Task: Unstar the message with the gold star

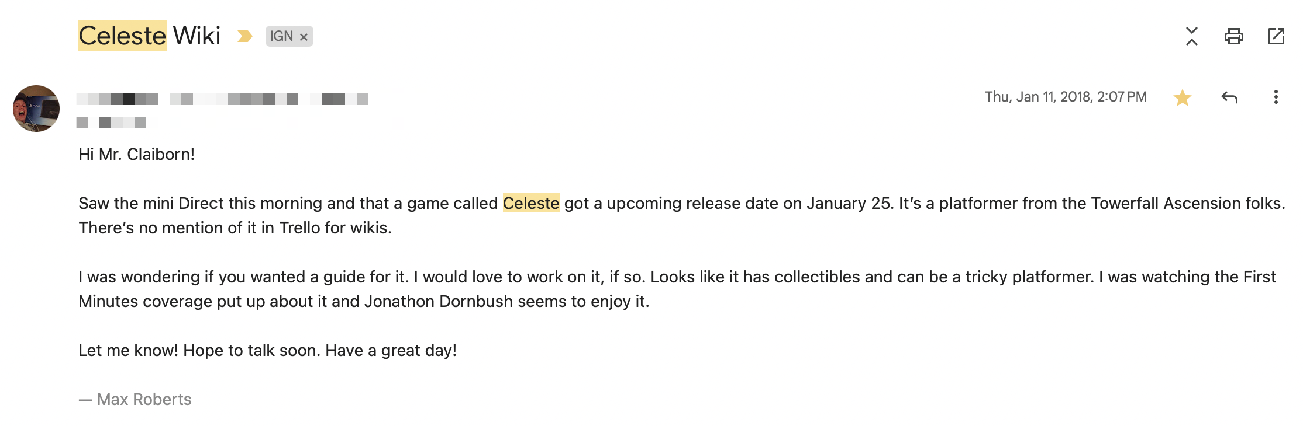Action: tap(1182, 97)
